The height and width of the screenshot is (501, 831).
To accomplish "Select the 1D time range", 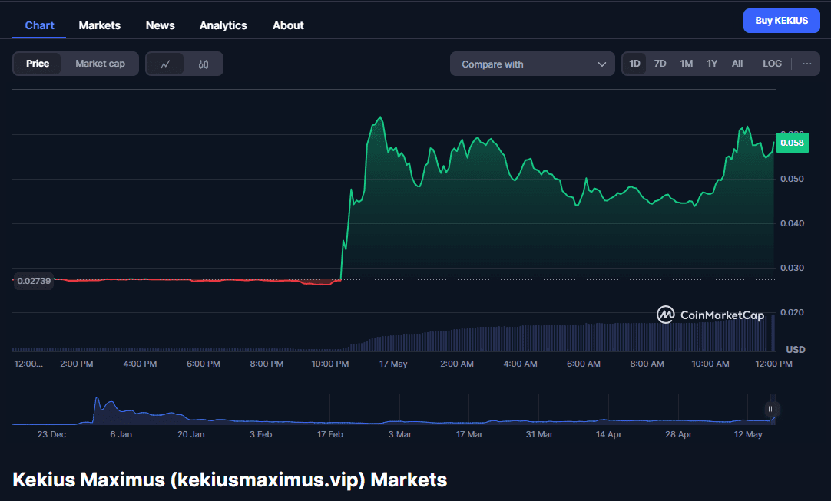I will [x=634, y=64].
